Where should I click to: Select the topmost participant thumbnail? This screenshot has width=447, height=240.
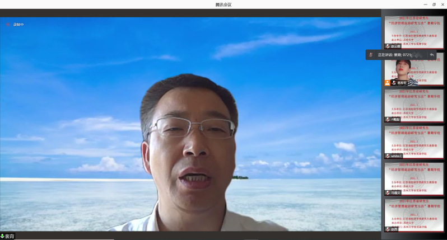click(x=414, y=32)
